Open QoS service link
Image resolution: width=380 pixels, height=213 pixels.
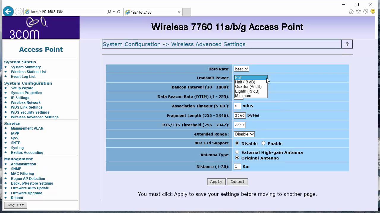click(x=15, y=138)
